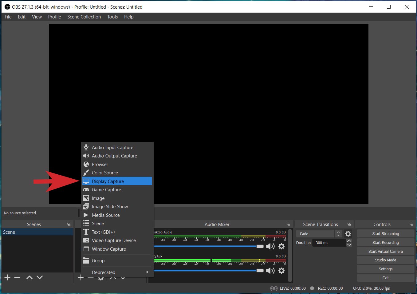This screenshot has width=417, height=294.
Task: Enable Studio Mode
Action: click(x=385, y=260)
